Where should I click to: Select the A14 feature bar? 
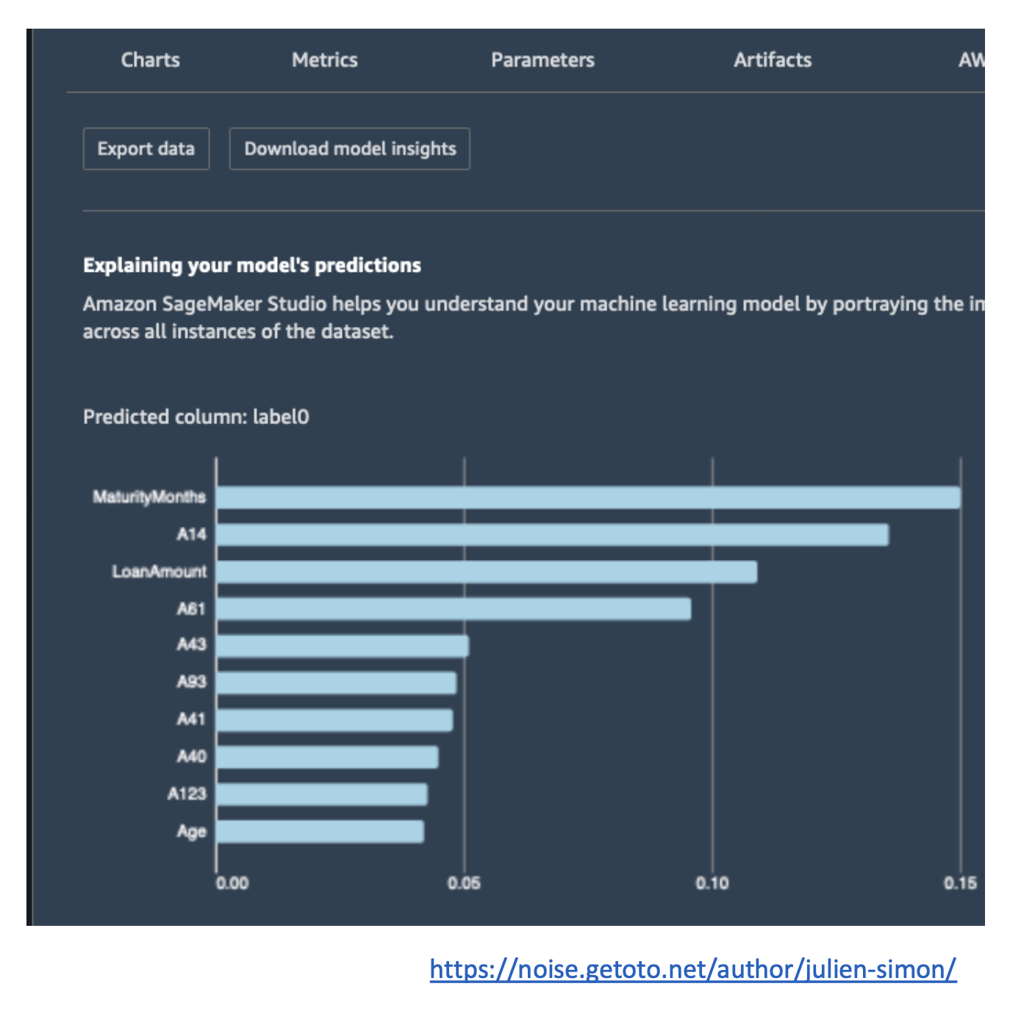(x=552, y=535)
